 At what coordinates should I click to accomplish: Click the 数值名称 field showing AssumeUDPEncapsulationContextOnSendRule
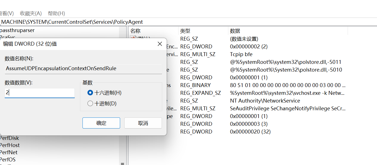tap(83, 69)
